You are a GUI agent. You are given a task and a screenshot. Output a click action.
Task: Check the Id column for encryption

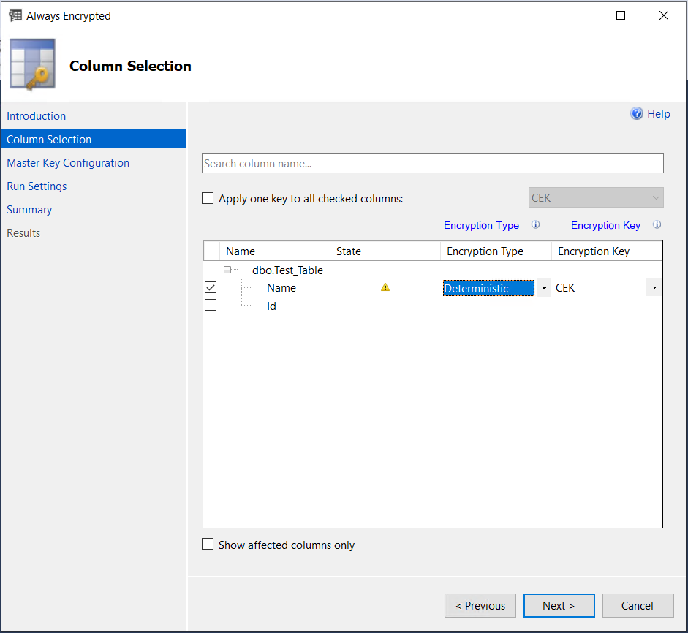click(210, 305)
